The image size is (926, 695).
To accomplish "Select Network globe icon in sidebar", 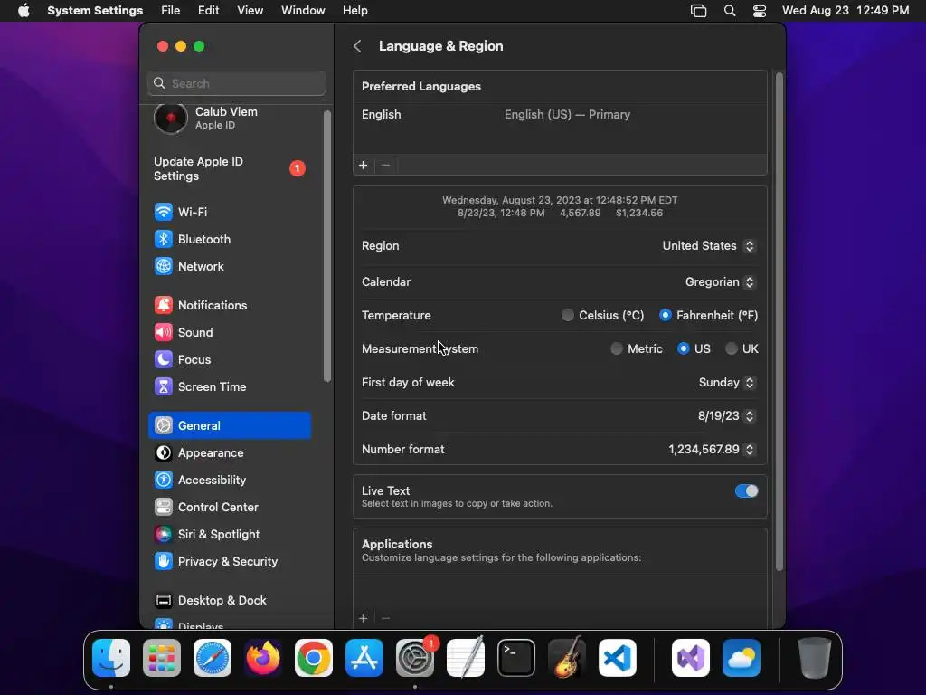I will [163, 266].
